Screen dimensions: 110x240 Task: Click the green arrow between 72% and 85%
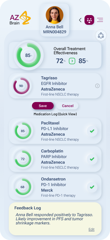[x=72, y=61]
